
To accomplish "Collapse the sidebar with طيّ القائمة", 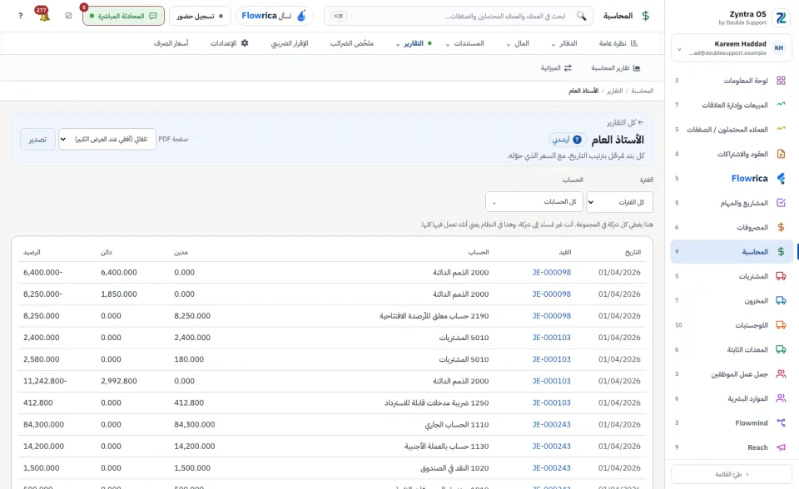I will [x=732, y=474].
